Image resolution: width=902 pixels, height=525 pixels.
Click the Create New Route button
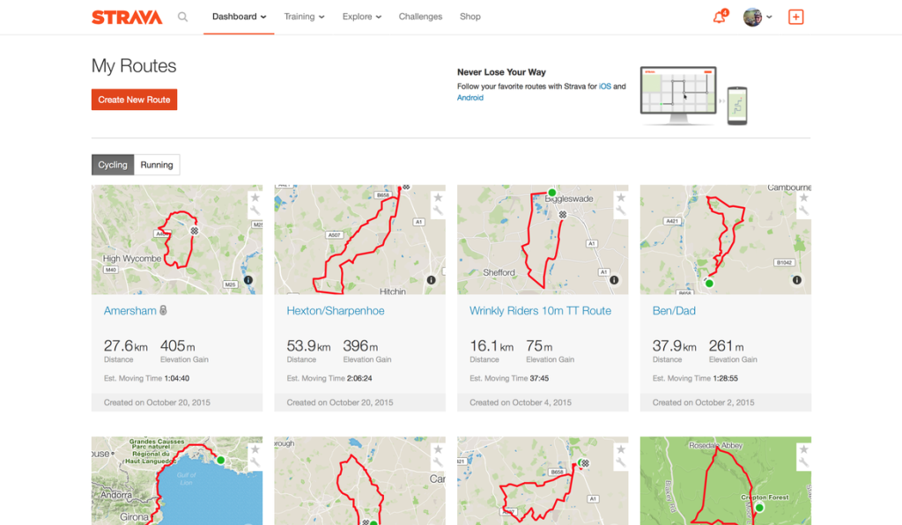pos(134,100)
